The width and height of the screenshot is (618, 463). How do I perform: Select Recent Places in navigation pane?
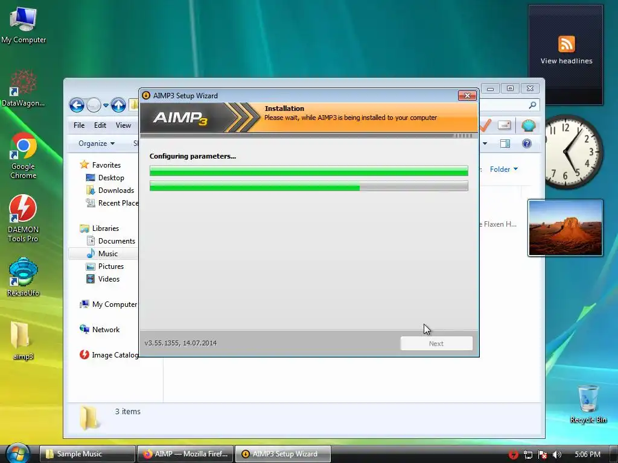point(112,203)
